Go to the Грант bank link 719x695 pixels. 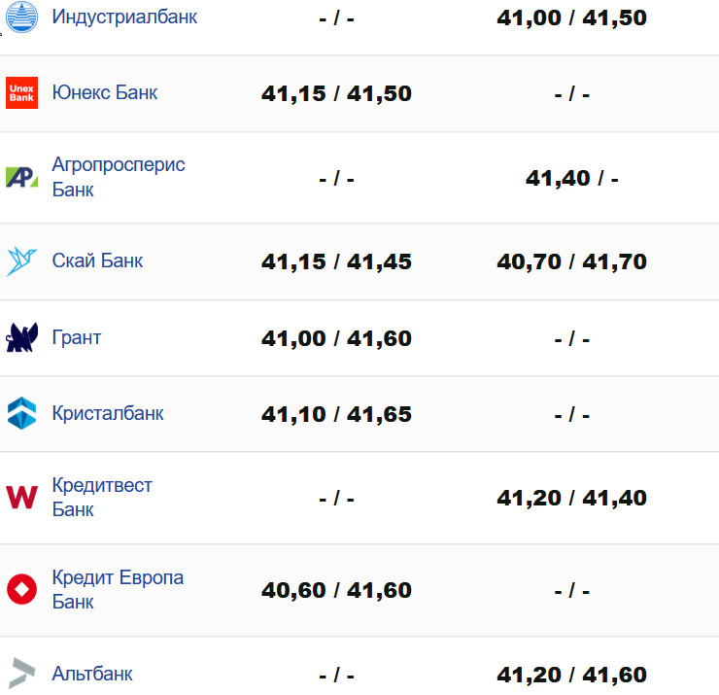77,338
